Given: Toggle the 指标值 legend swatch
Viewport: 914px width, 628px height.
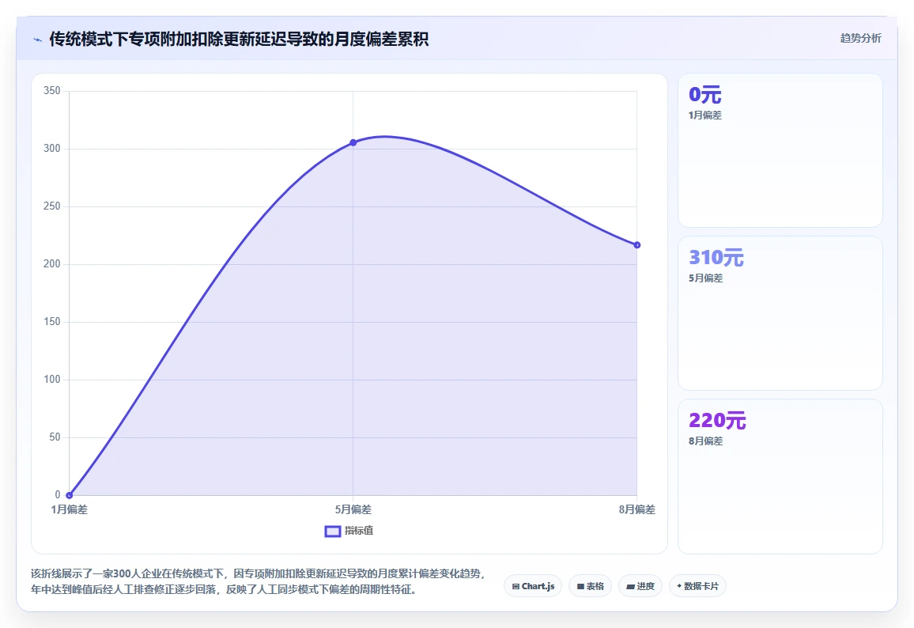Looking at the screenshot, I should 332,532.
